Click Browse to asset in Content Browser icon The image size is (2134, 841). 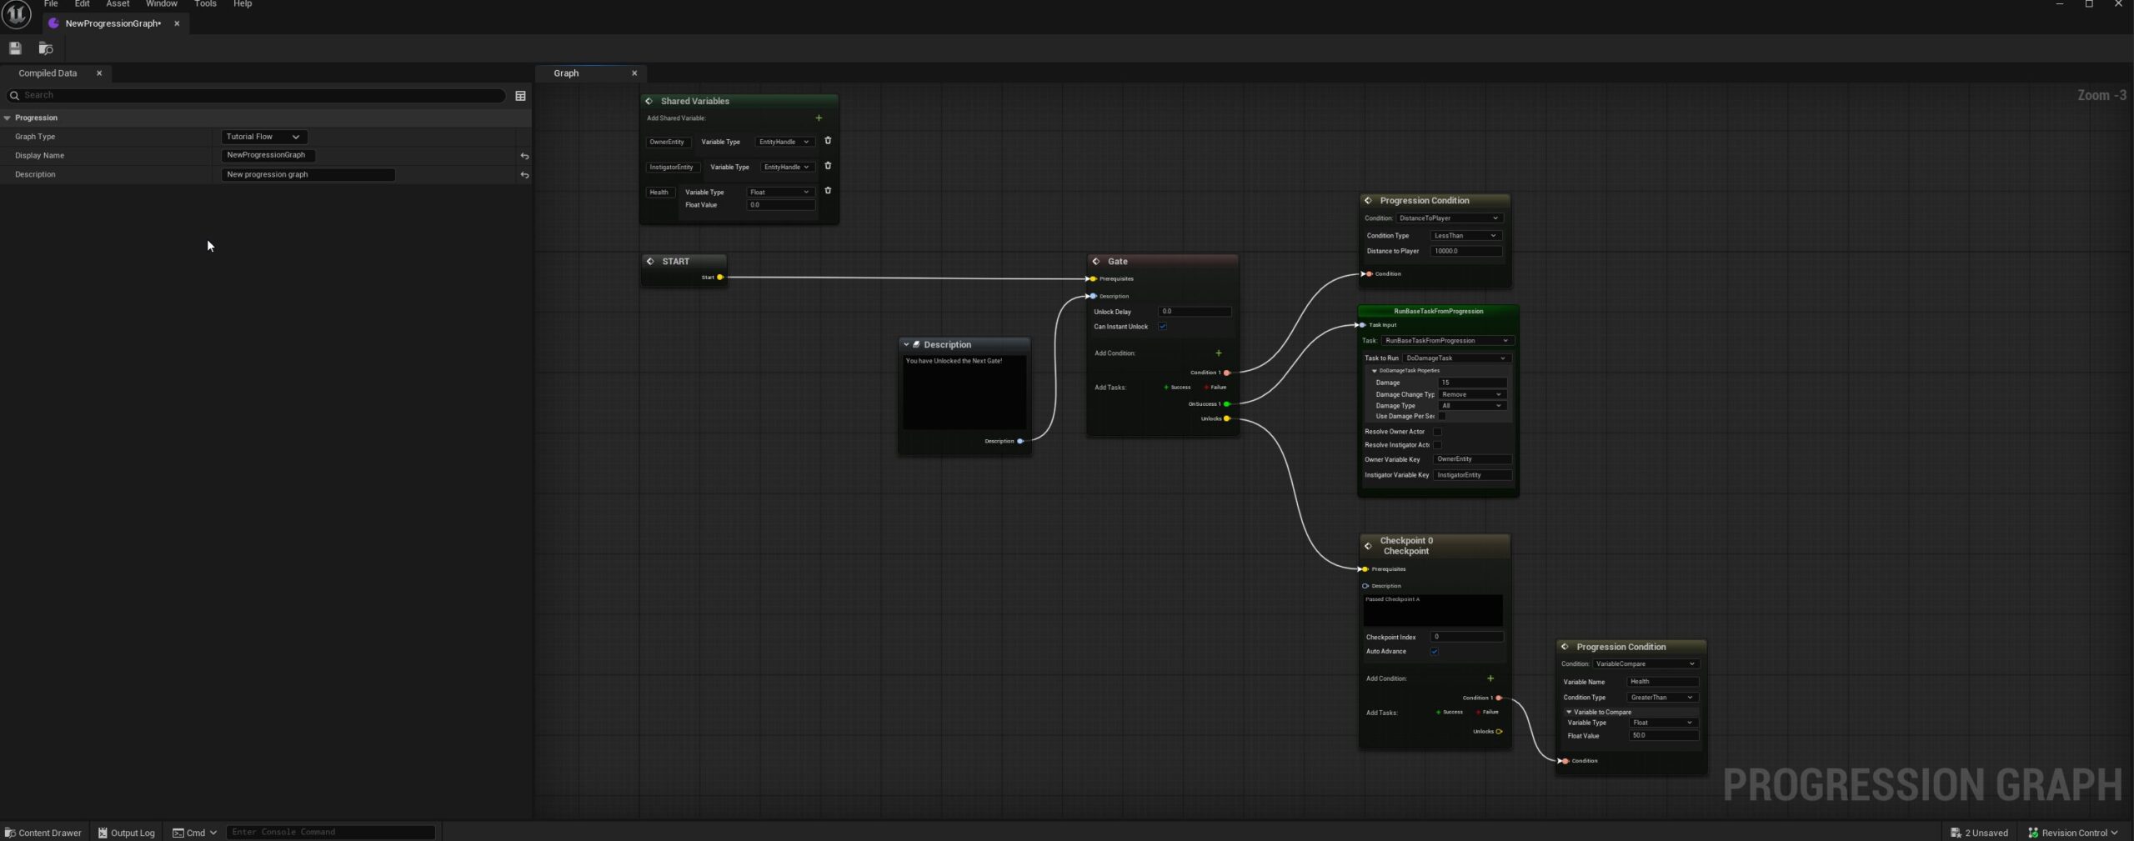pos(46,48)
